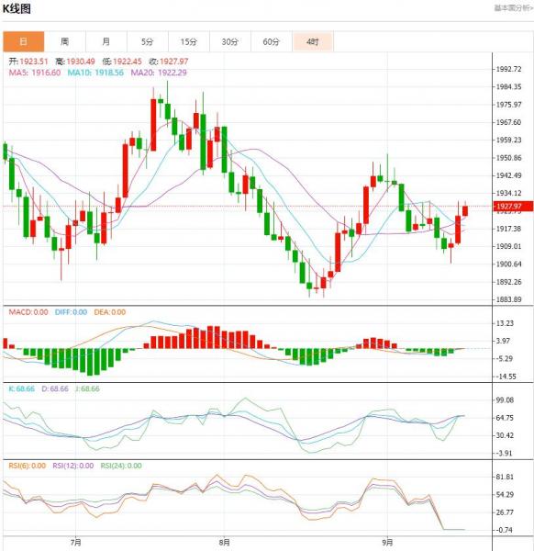Select the 日 daily chart tab
This screenshot has width=534, height=551.
click(24, 42)
